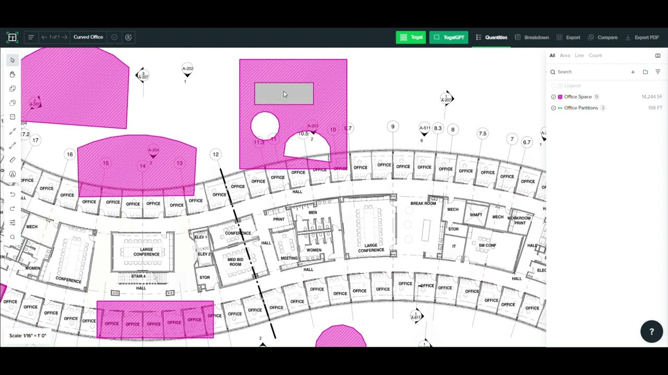
Task: Click grid bubble number 16
Action: click(x=70, y=154)
